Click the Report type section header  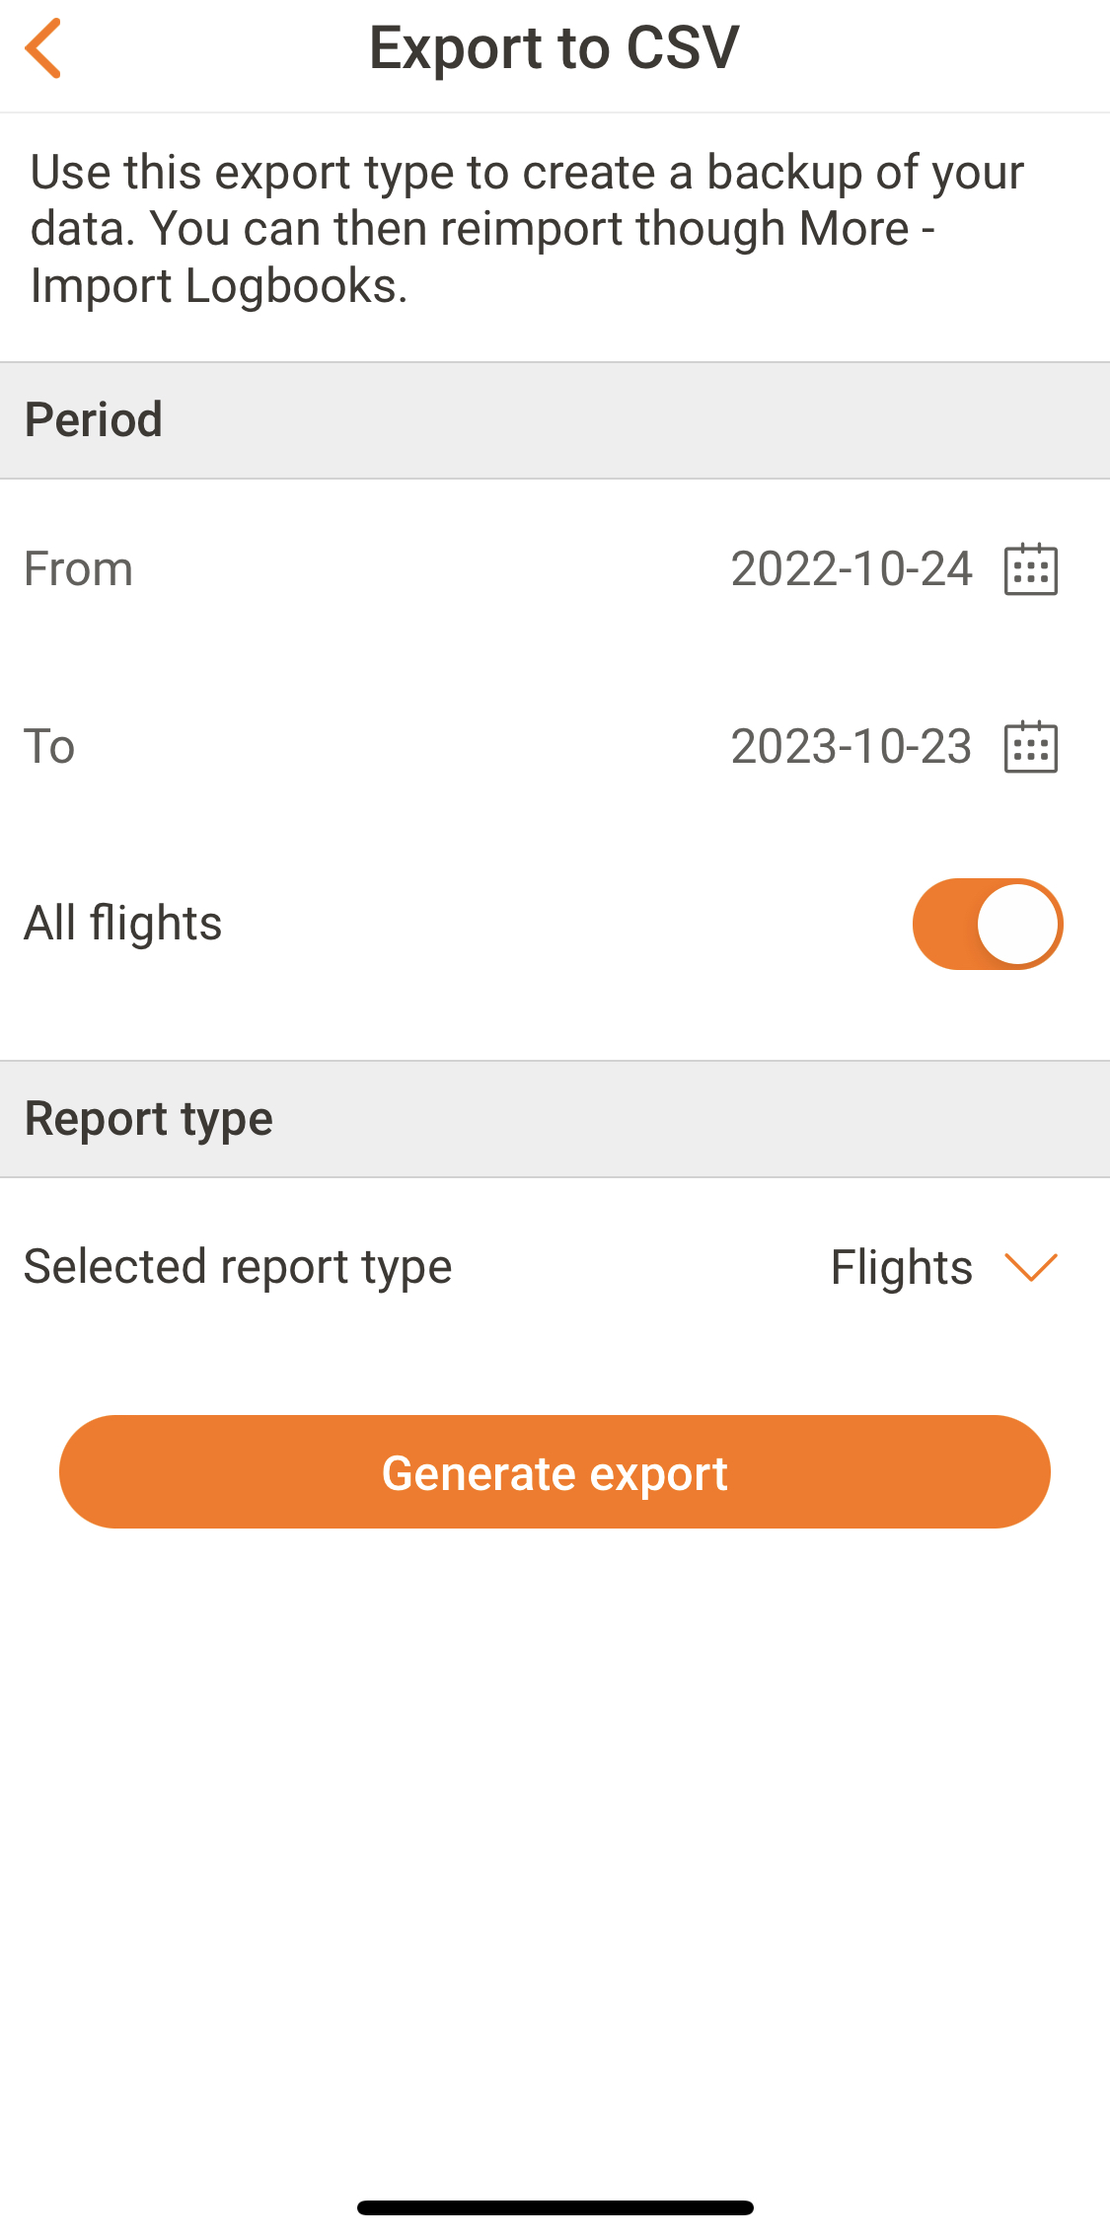[x=148, y=1119]
